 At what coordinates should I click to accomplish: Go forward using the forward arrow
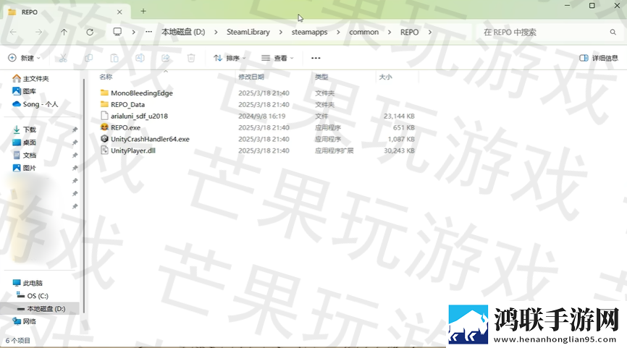pyautogui.click(x=39, y=32)
